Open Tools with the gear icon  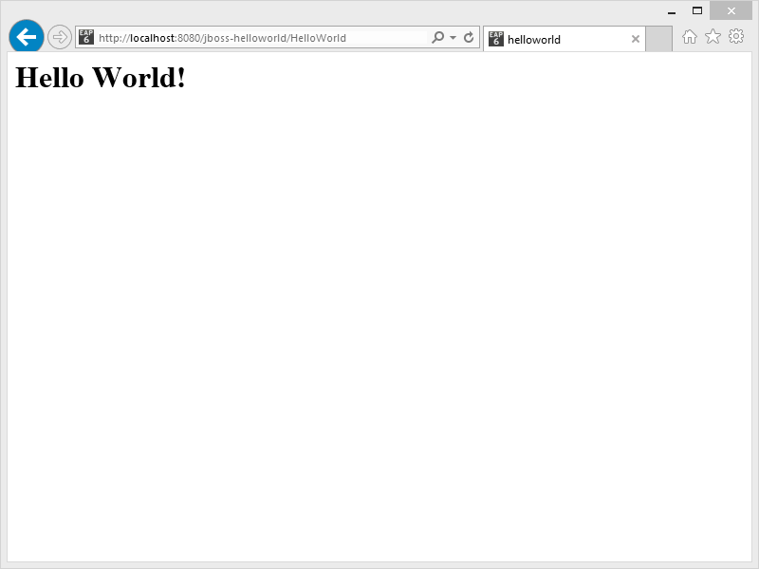[x=736, y=36]
